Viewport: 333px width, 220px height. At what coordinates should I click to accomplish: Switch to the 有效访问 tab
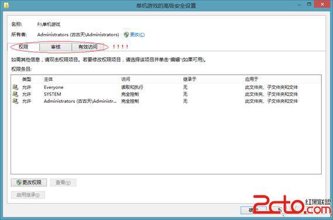click(88, 47)
